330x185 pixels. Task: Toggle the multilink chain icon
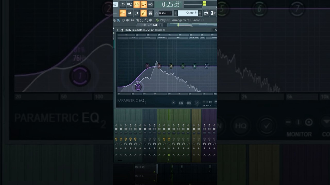click(x=144, y=13)
